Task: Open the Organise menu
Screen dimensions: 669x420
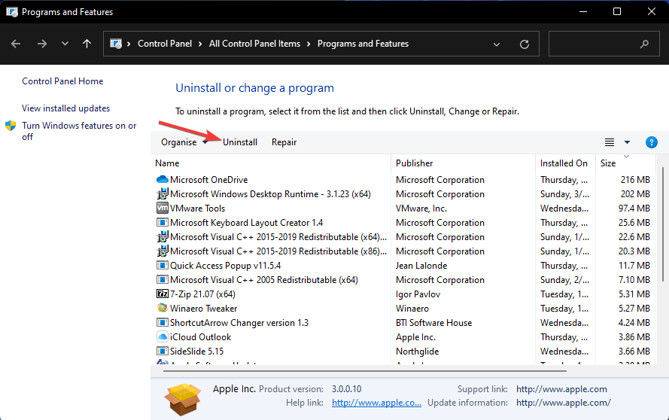Action: pyautogui.click(x=184, y=142)
